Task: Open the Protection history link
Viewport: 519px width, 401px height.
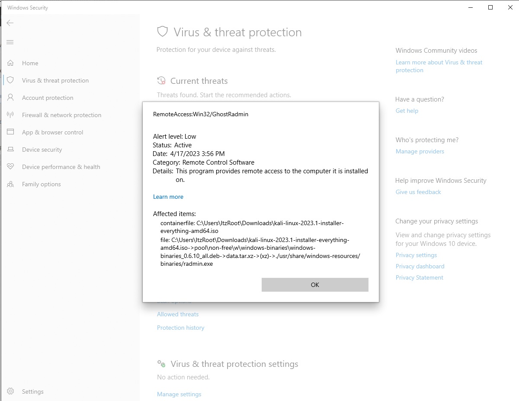Action: click(x=180, y=328)
